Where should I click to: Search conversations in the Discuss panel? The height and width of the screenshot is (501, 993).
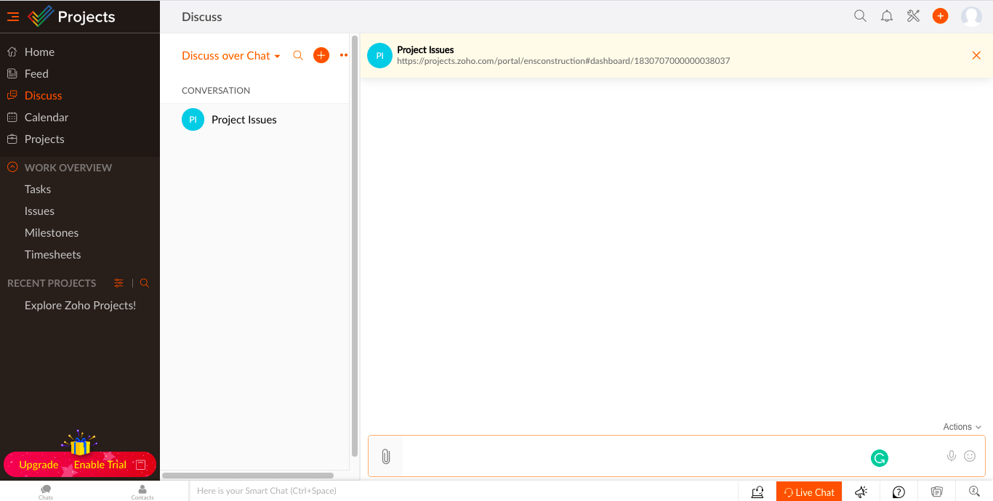pos(298,55)
